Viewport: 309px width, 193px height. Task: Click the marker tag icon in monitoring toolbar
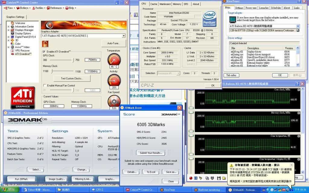tap(201, 178)
